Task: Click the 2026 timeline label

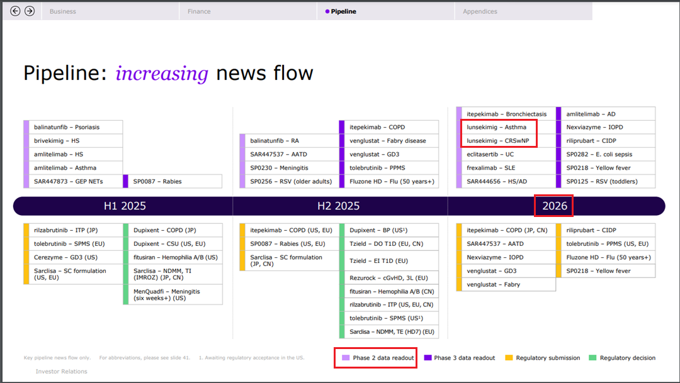Action: tap(555, 206)
